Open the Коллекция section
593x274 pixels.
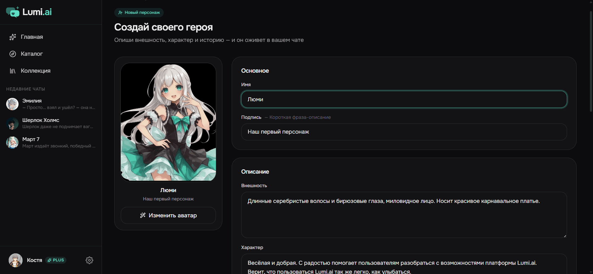coord(51,71)
